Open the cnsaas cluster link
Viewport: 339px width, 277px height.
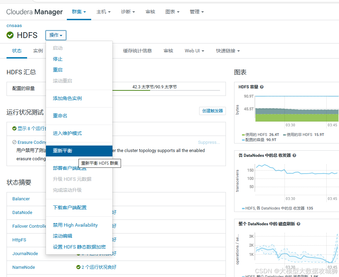14,25
